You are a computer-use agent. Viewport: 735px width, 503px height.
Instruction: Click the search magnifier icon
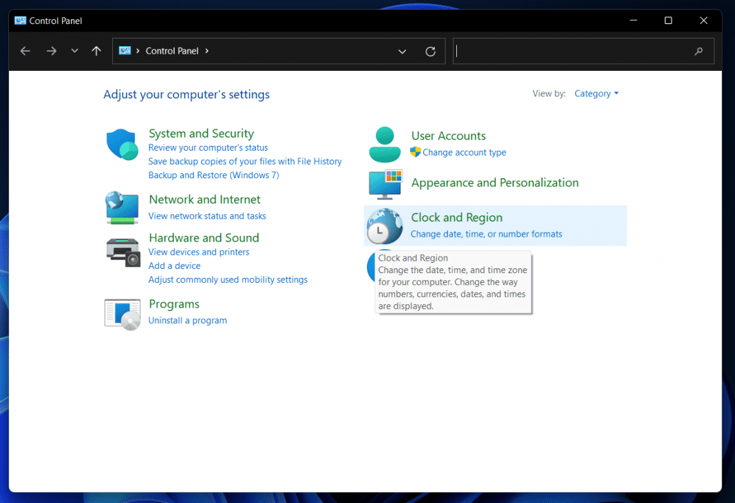[699, 51]
